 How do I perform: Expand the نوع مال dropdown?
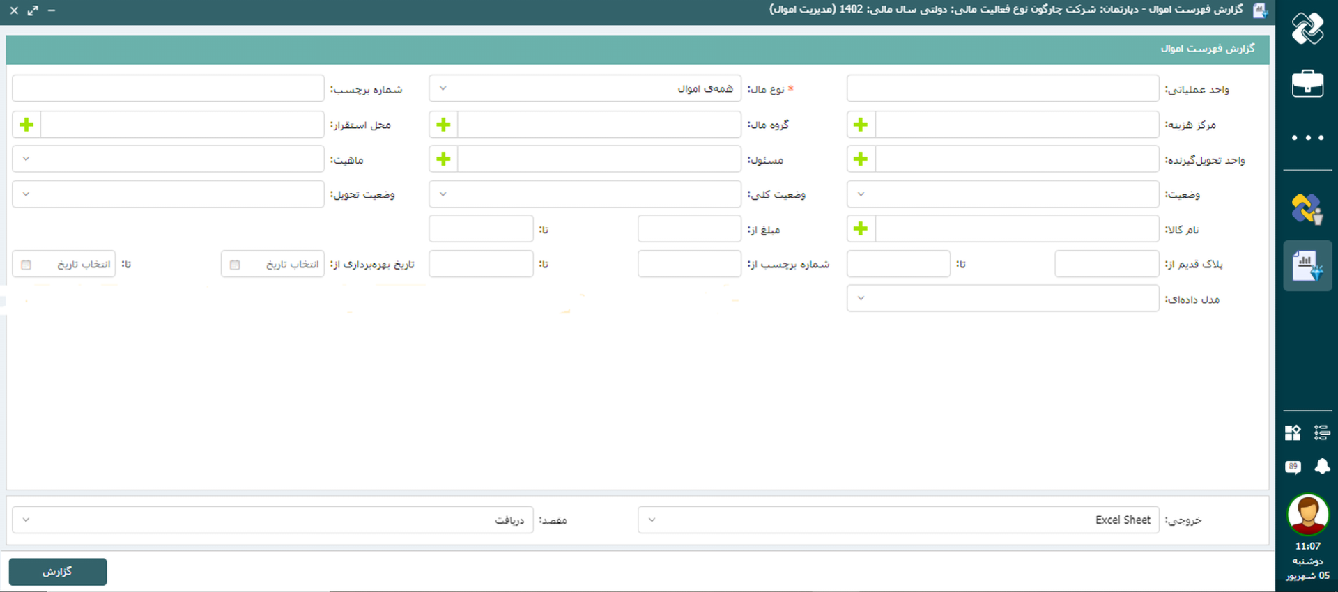coord(584,89)
